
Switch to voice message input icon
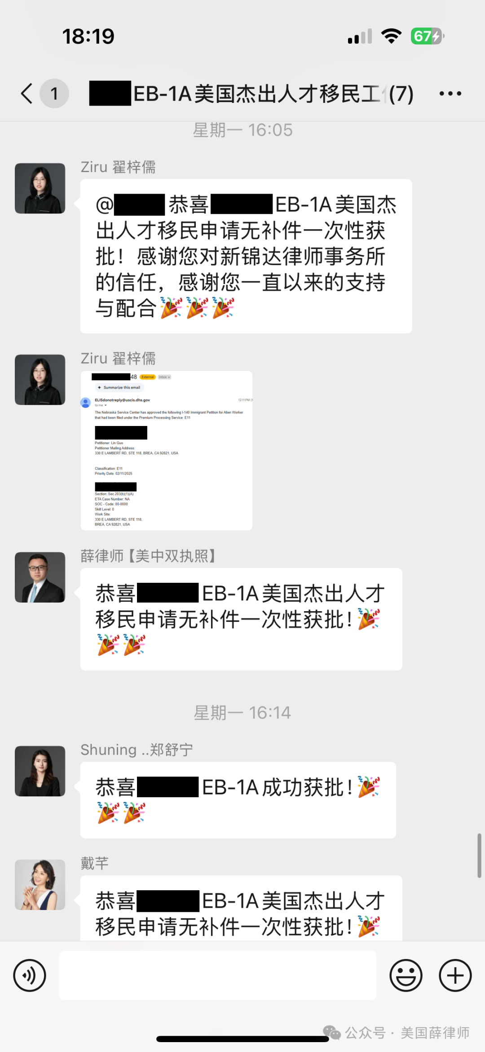coord(30,976)
